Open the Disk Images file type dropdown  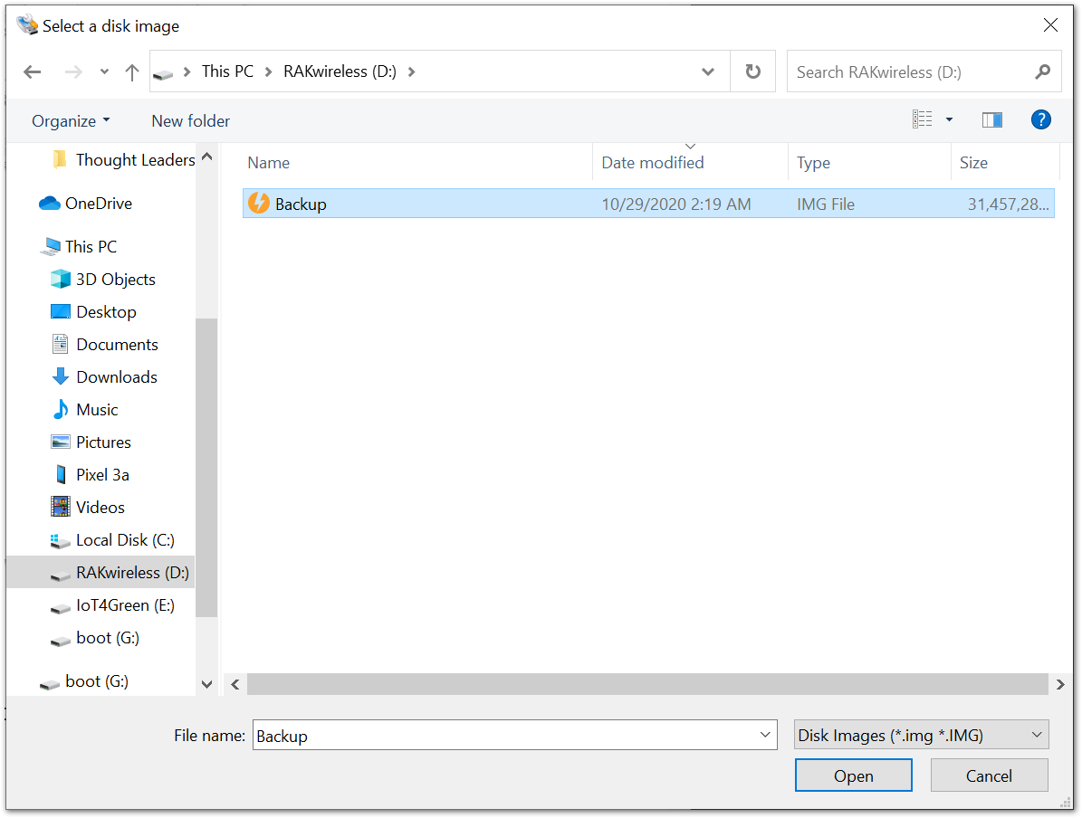click(x=921, y=736)
